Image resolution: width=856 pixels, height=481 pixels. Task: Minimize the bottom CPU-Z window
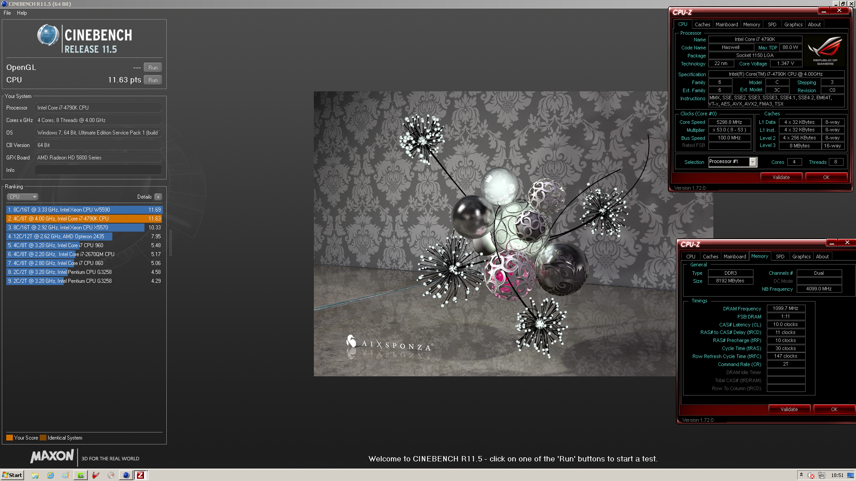point(832,243)
